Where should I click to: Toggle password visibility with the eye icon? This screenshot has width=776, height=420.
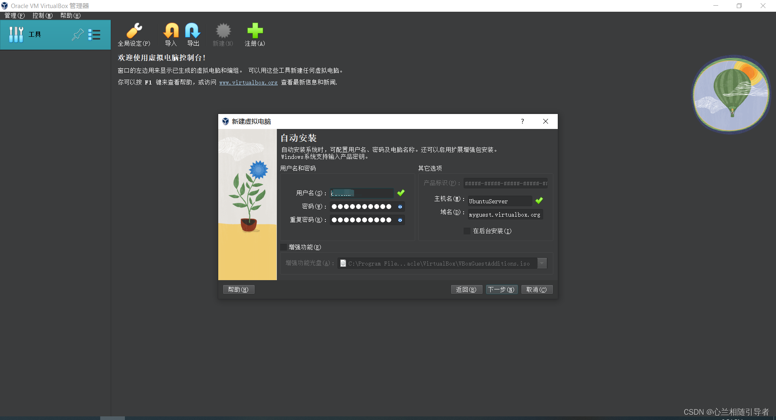[x=400, y=207]
